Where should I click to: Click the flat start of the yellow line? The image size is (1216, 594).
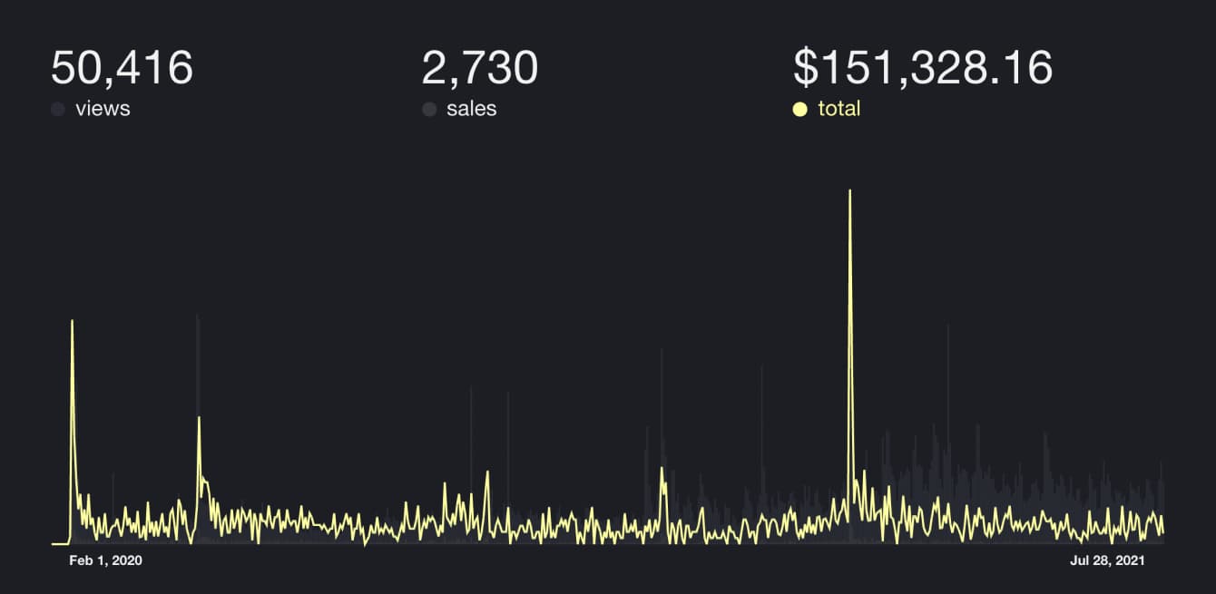coord(59,543)
